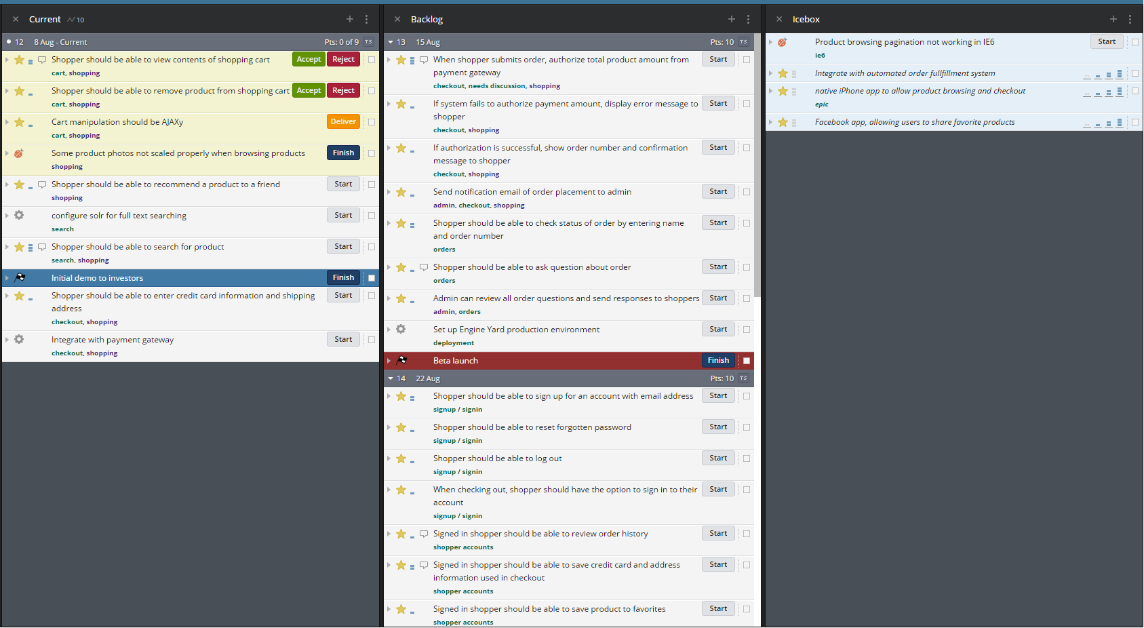This screenshot has height=628, width=1144.
Task: Expand the Shopper should be able to search for product story
Action: (6, 247)
